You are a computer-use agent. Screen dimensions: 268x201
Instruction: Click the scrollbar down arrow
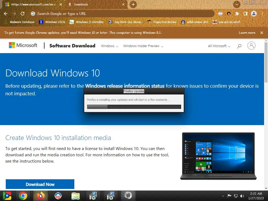coord(266,188)
